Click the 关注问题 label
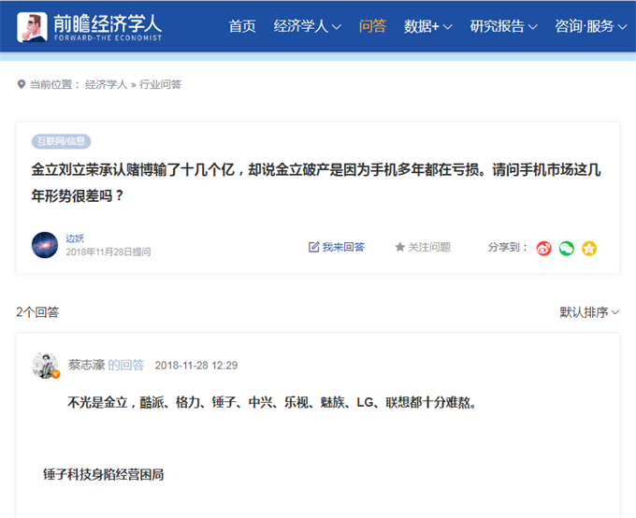The height and width of the screenshot is (518, 636). [x=429, y=247]
